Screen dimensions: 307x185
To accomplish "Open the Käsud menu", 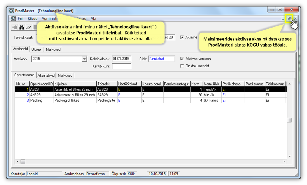I will [32, 18].
